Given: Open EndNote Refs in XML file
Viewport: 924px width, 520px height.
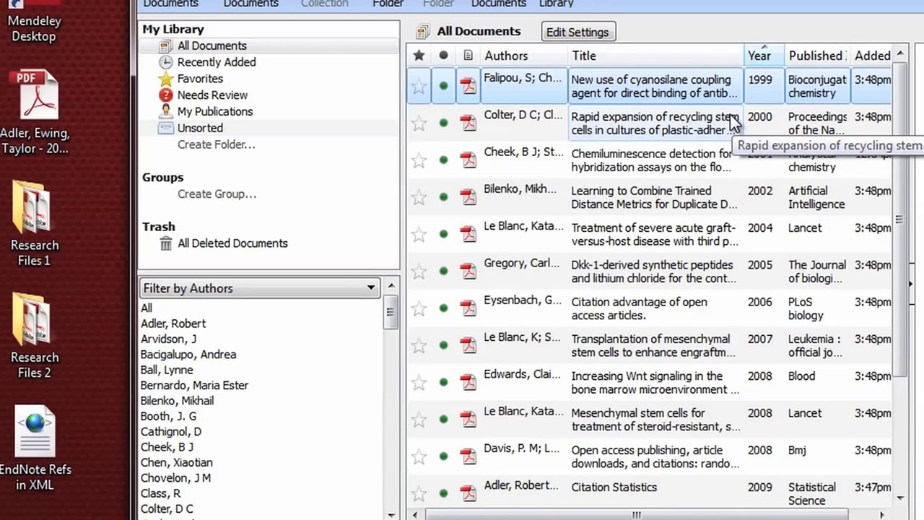Looking at the screenshot, I should pyautogui.click(x=35, y=448).
